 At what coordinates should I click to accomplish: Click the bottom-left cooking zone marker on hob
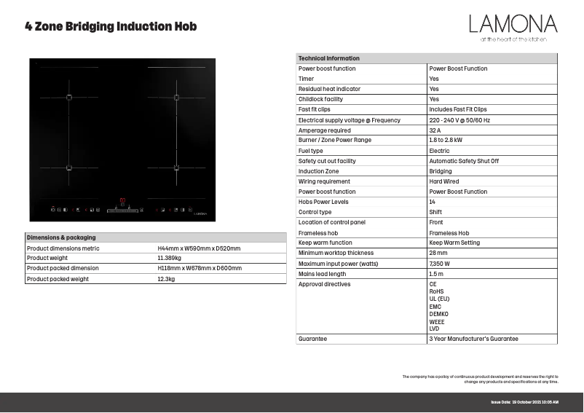tap(69, 168)
